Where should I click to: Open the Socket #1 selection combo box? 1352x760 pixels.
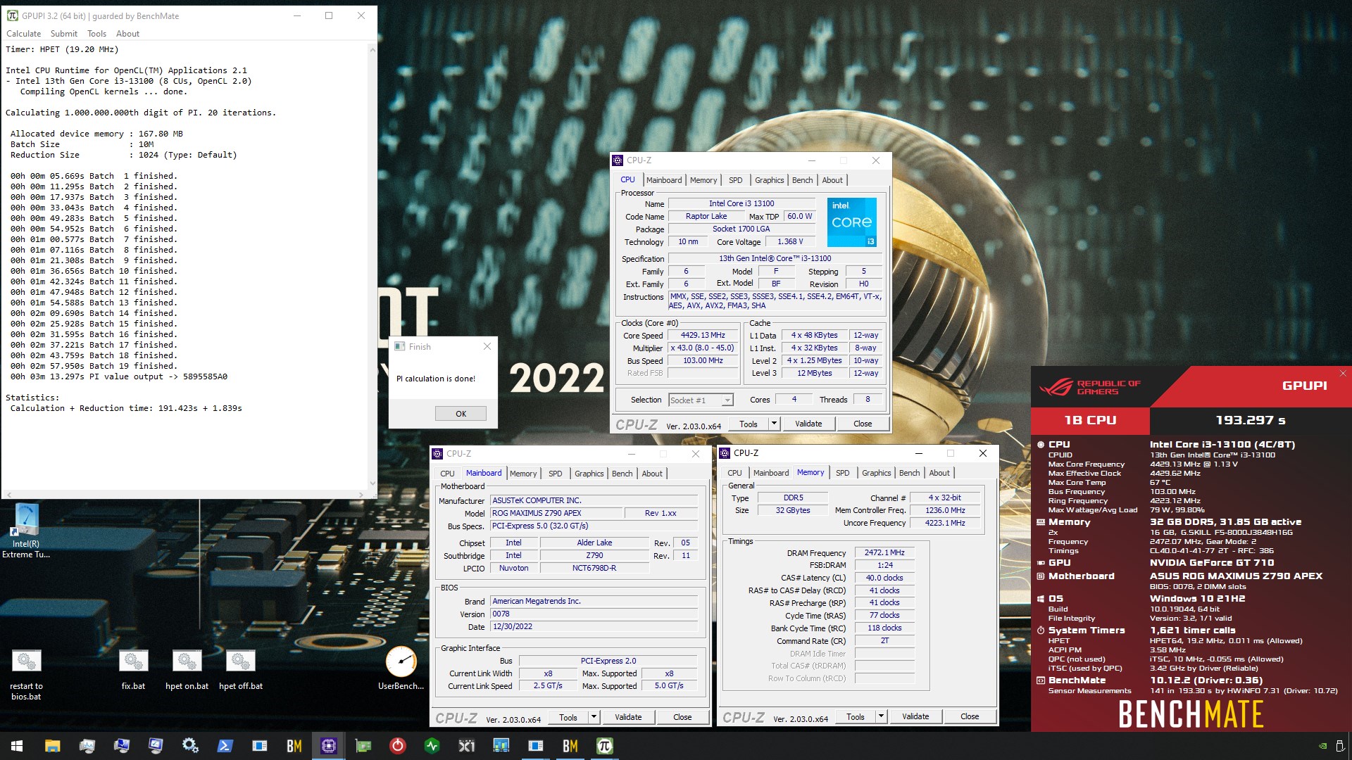pos(701,400)
